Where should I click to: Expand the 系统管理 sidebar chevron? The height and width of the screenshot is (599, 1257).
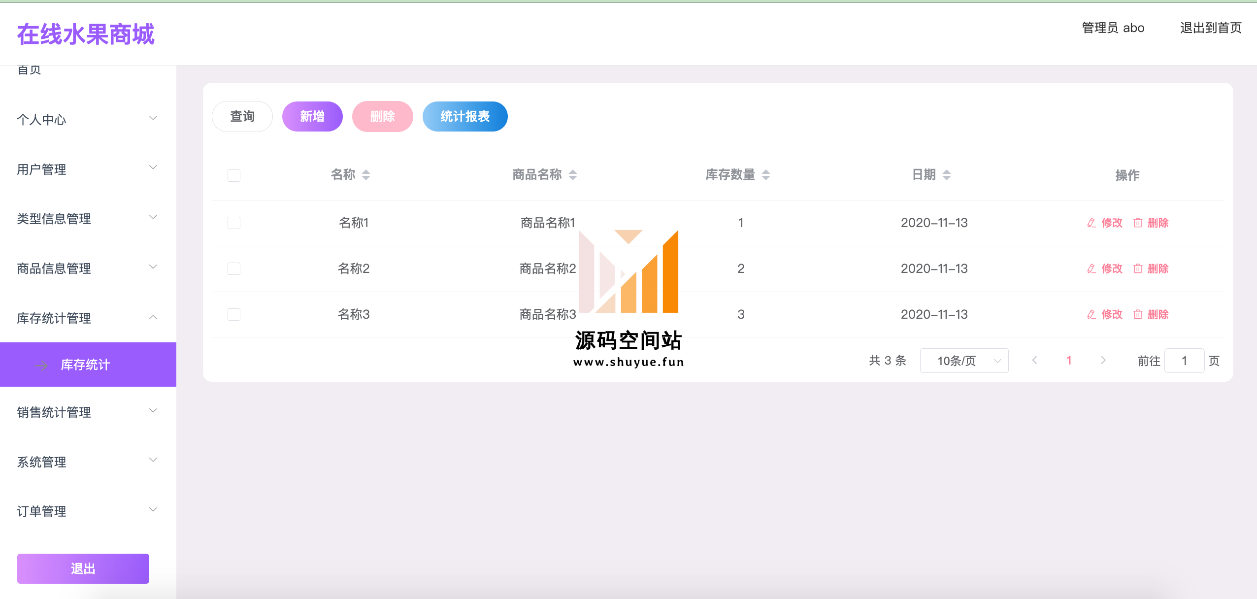tap(153, 460)
